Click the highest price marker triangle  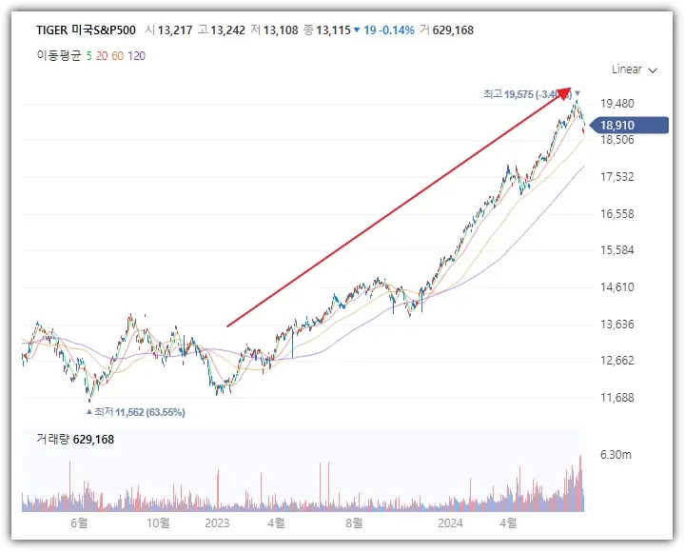coord(577,93)
